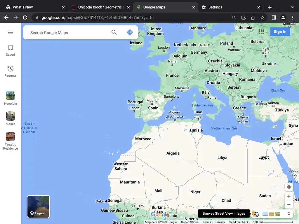Click the Street View Pegman icon
This screenshot has width=299, height=224.
(x=255, y=213)
